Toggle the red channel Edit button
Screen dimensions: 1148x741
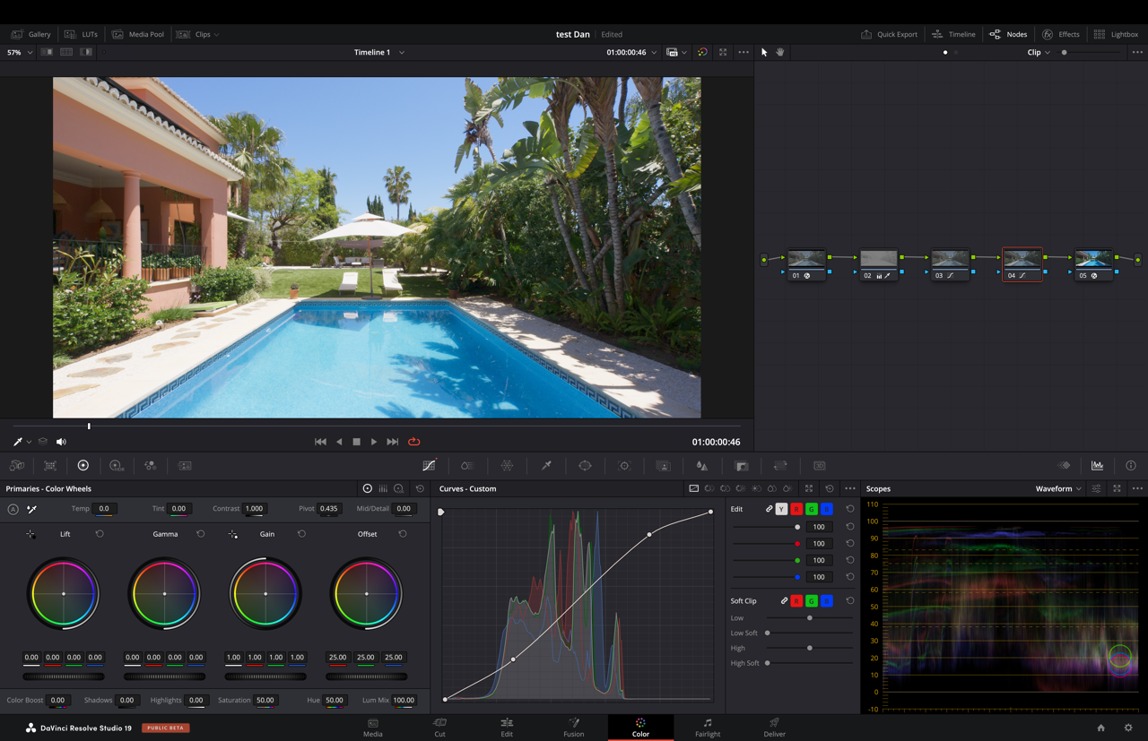coord(796,509)
